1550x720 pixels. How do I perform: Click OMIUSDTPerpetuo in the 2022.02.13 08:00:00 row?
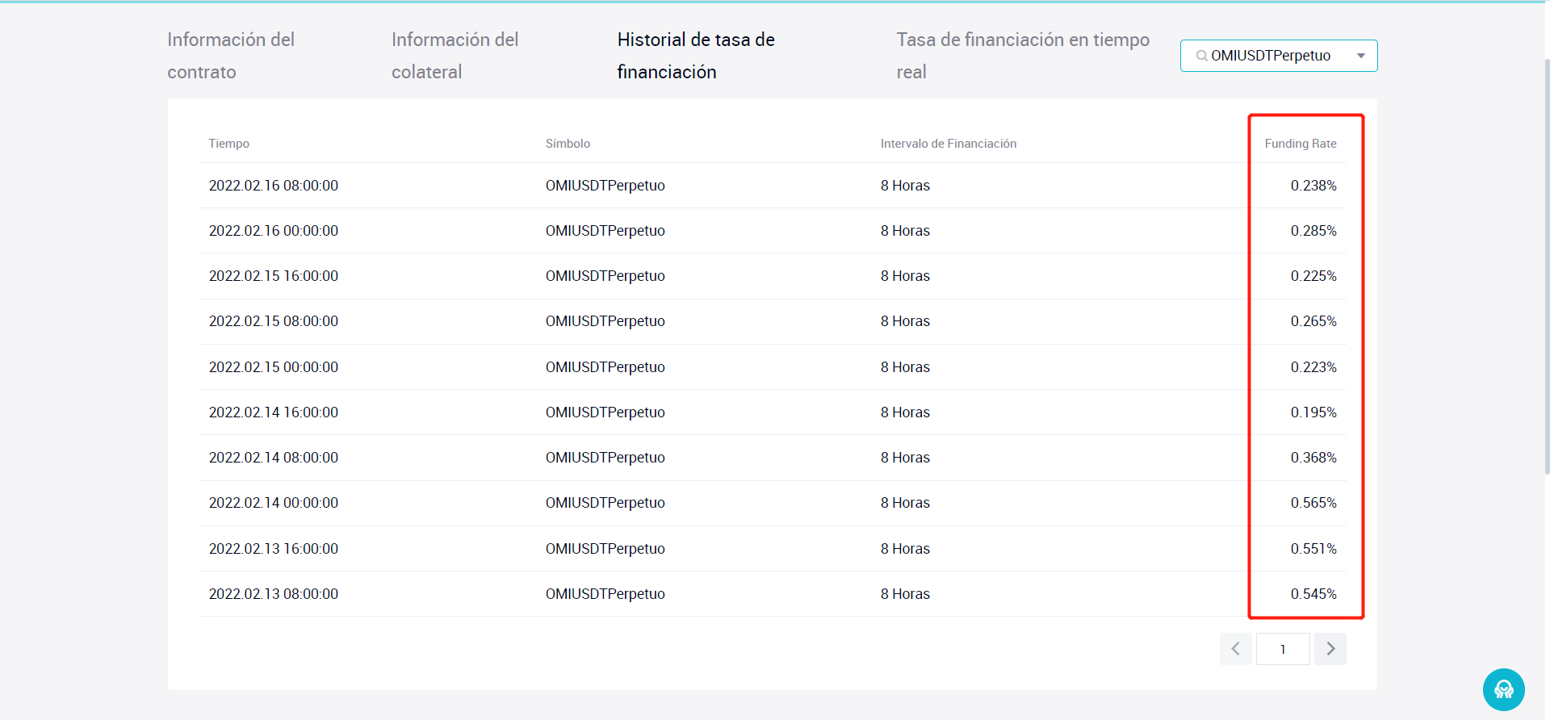[x=605, y=594]
